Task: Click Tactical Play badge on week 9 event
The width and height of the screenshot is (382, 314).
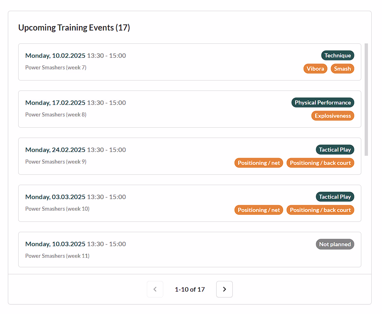Action: click(x=334, y=150)
